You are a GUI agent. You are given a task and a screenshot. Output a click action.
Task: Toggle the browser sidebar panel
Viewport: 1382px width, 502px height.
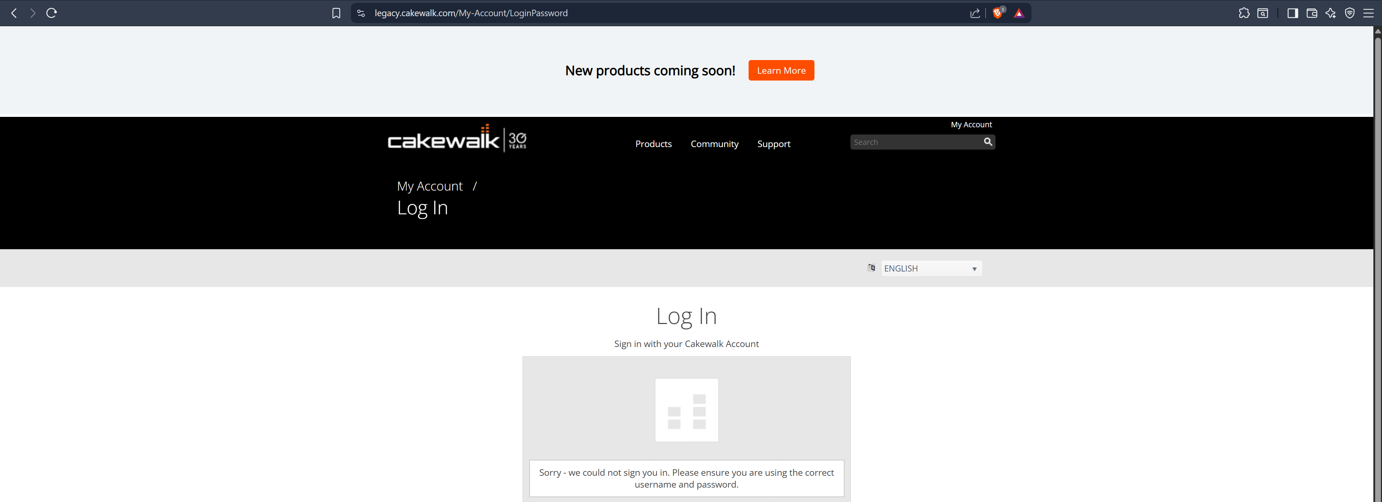1293,13
